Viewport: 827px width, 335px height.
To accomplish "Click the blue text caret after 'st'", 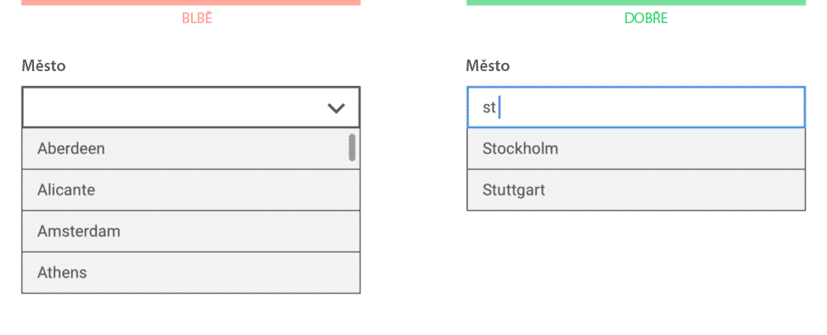I will [x=499, y=108].
